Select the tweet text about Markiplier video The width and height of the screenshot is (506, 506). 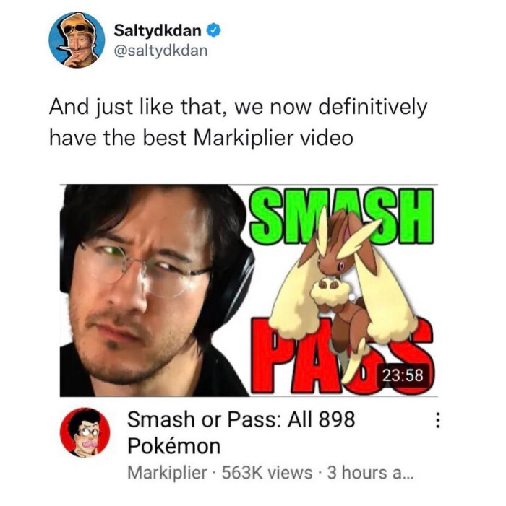point(238,122)
